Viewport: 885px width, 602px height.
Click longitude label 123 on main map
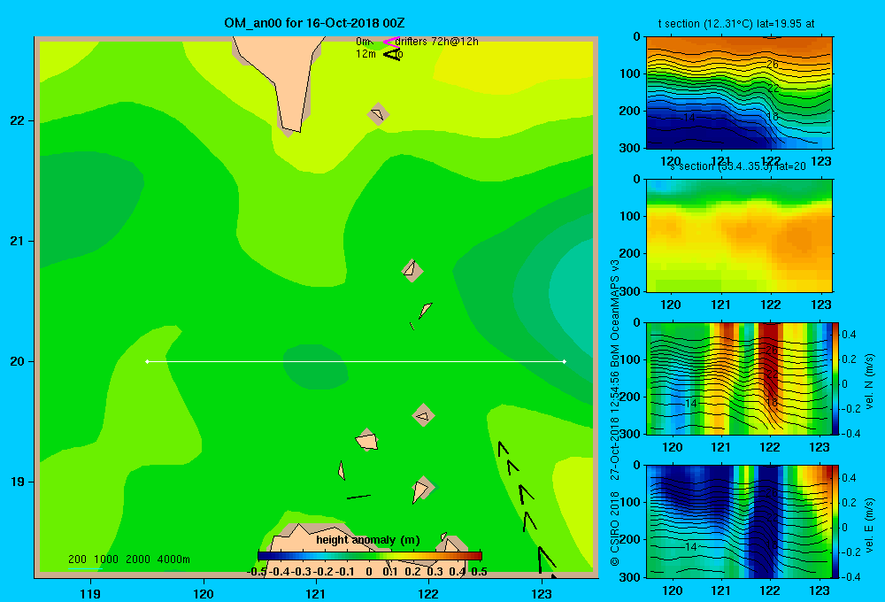[542, 593]
